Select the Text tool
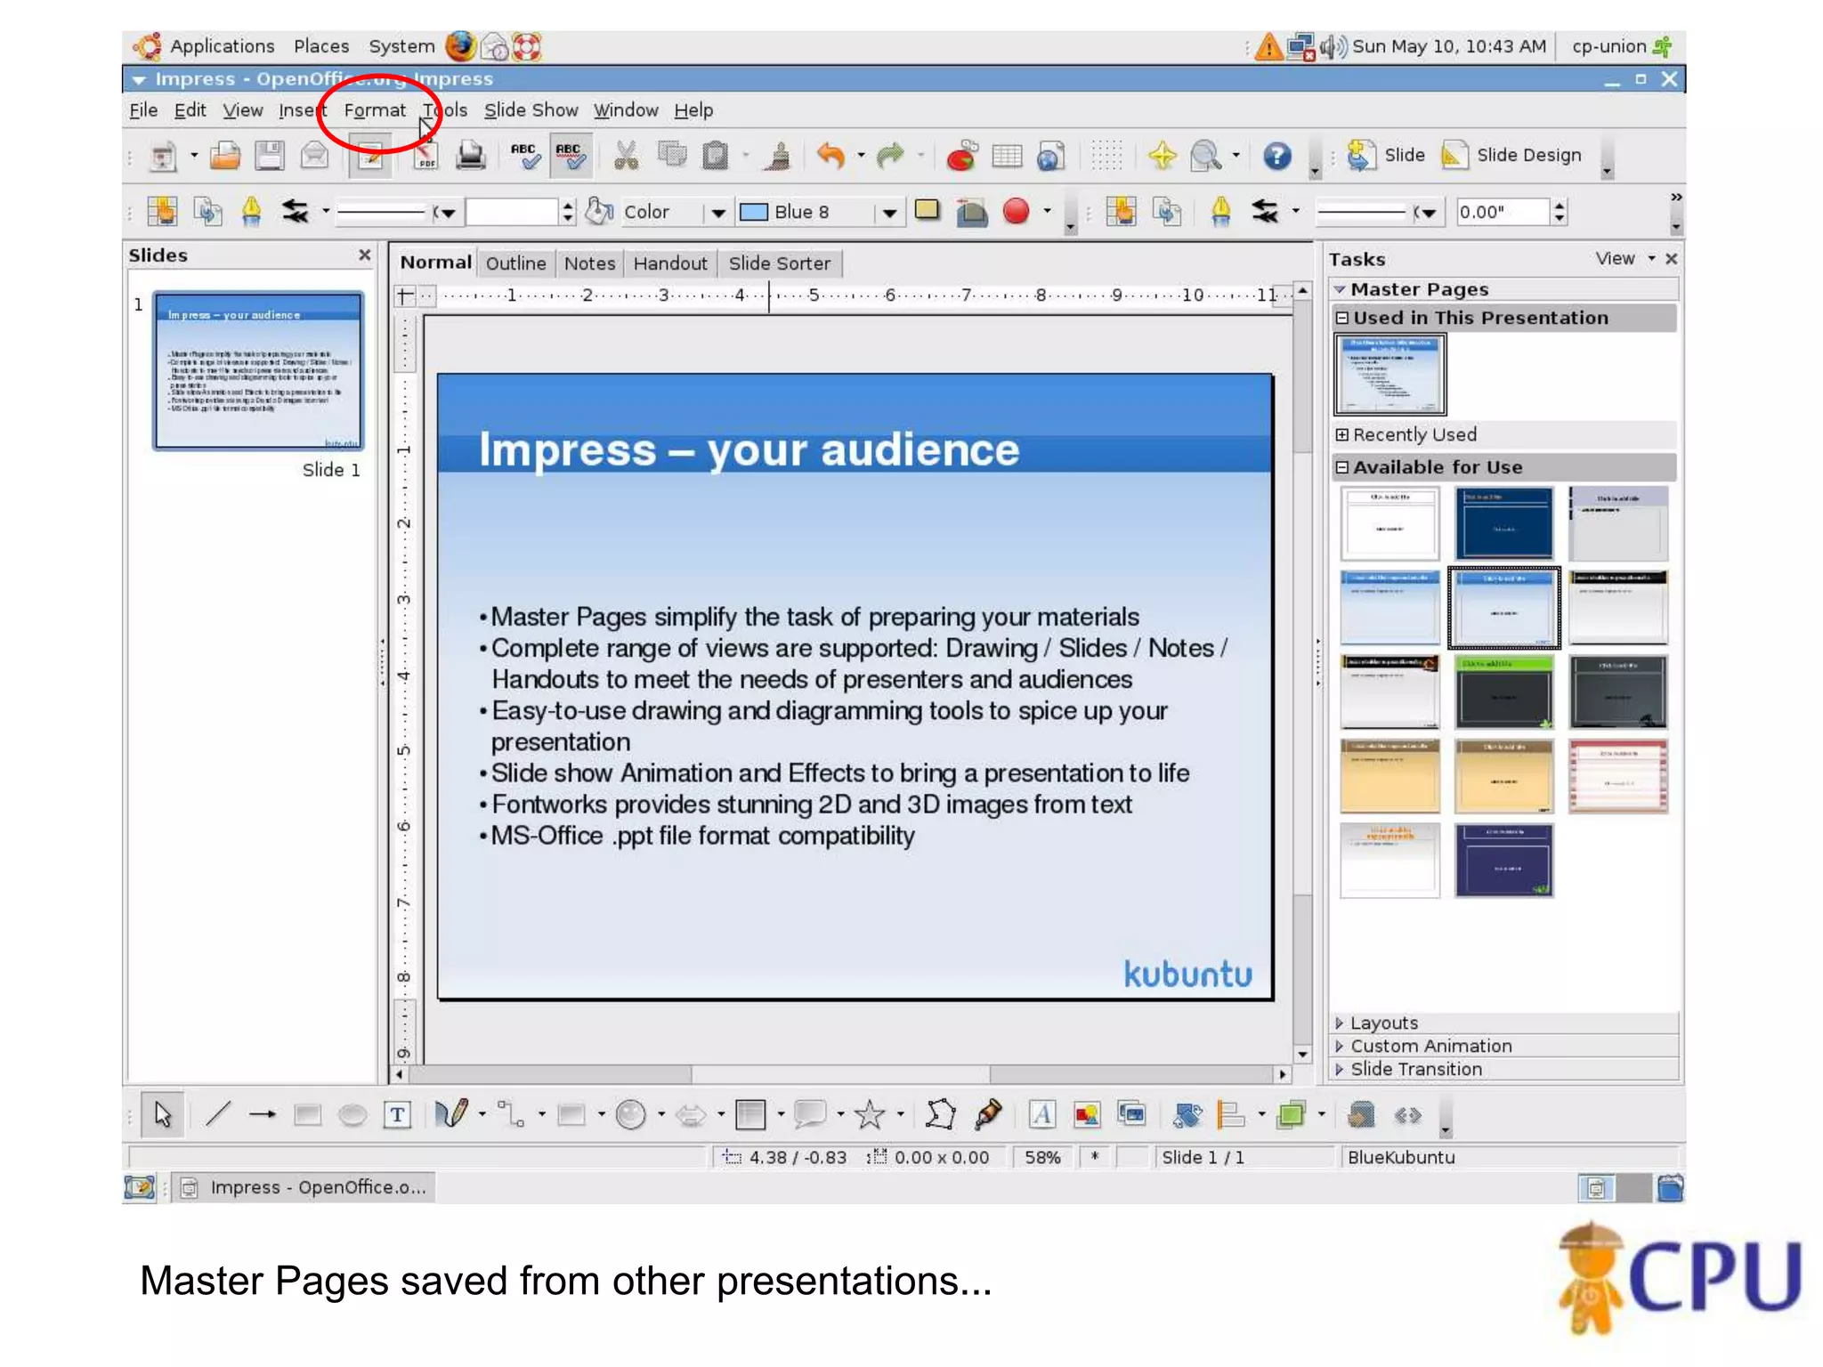 [397, 1114]
